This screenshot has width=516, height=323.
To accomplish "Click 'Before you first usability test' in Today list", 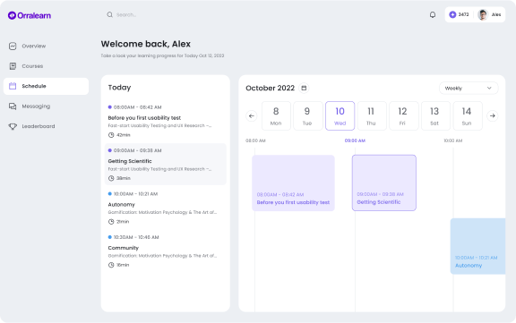I will (x=144, y=118).
